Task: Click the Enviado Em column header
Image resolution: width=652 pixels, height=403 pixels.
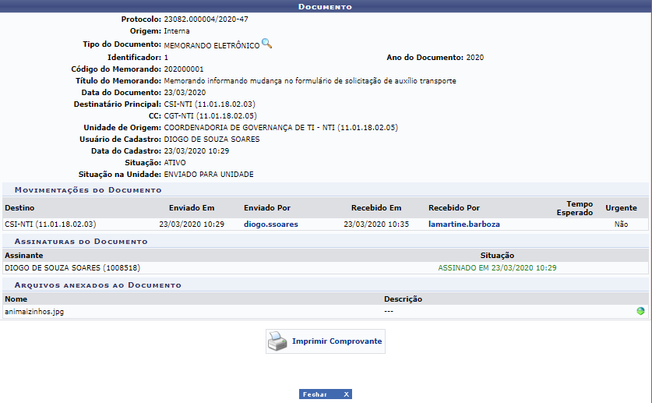Action: [191, 208]
